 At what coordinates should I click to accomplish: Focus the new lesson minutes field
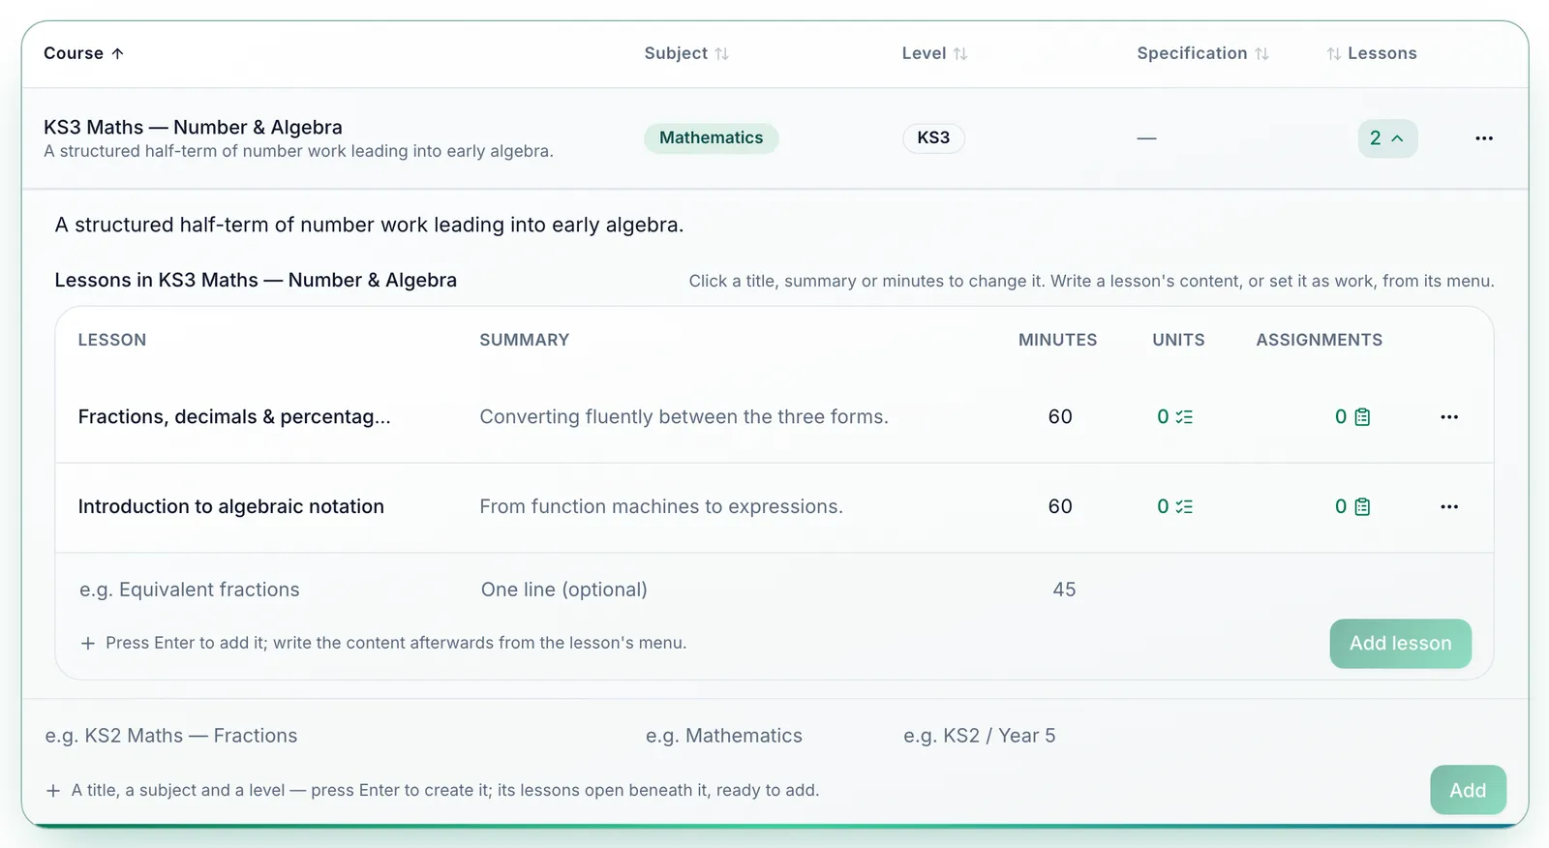pos(1063,590)
